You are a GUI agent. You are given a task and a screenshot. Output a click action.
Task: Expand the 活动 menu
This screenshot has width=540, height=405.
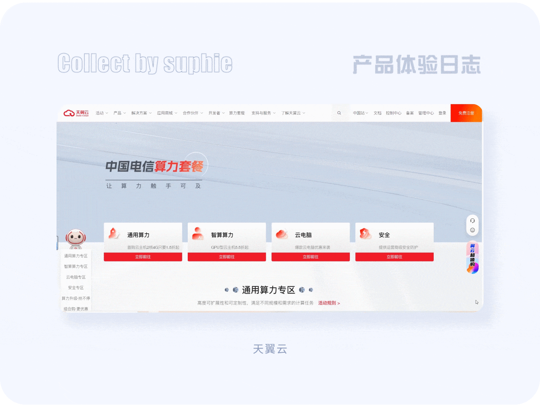(x=102, y=113)
